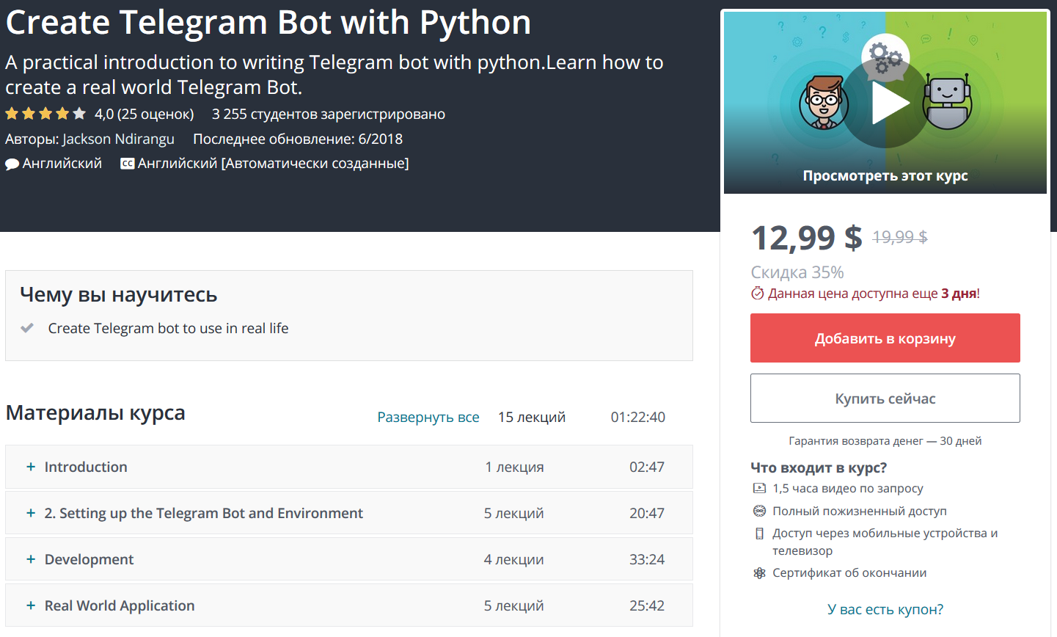Click 'Полный пожизненный доступ' text

pos(860,511)
